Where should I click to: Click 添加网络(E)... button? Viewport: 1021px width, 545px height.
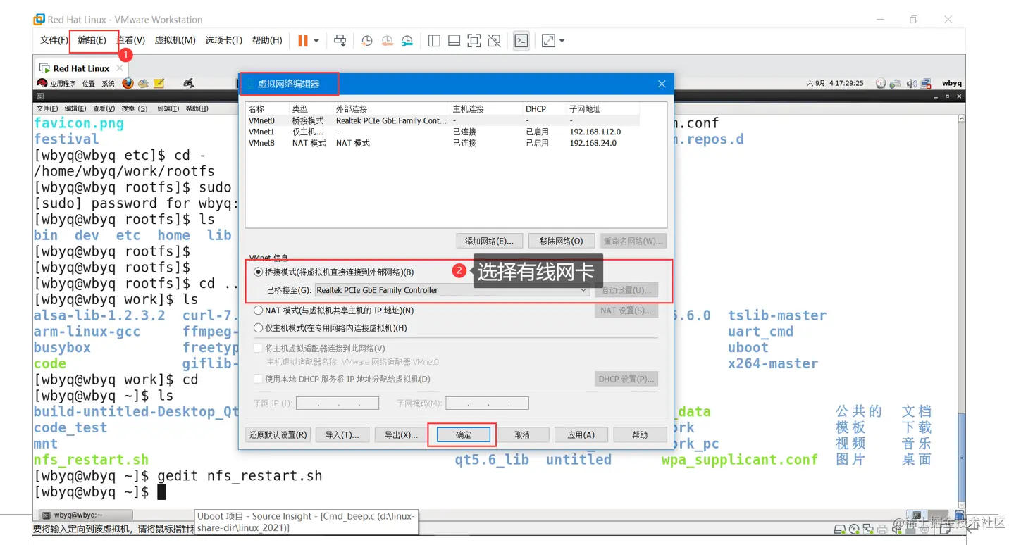click(x=489, y=241)
